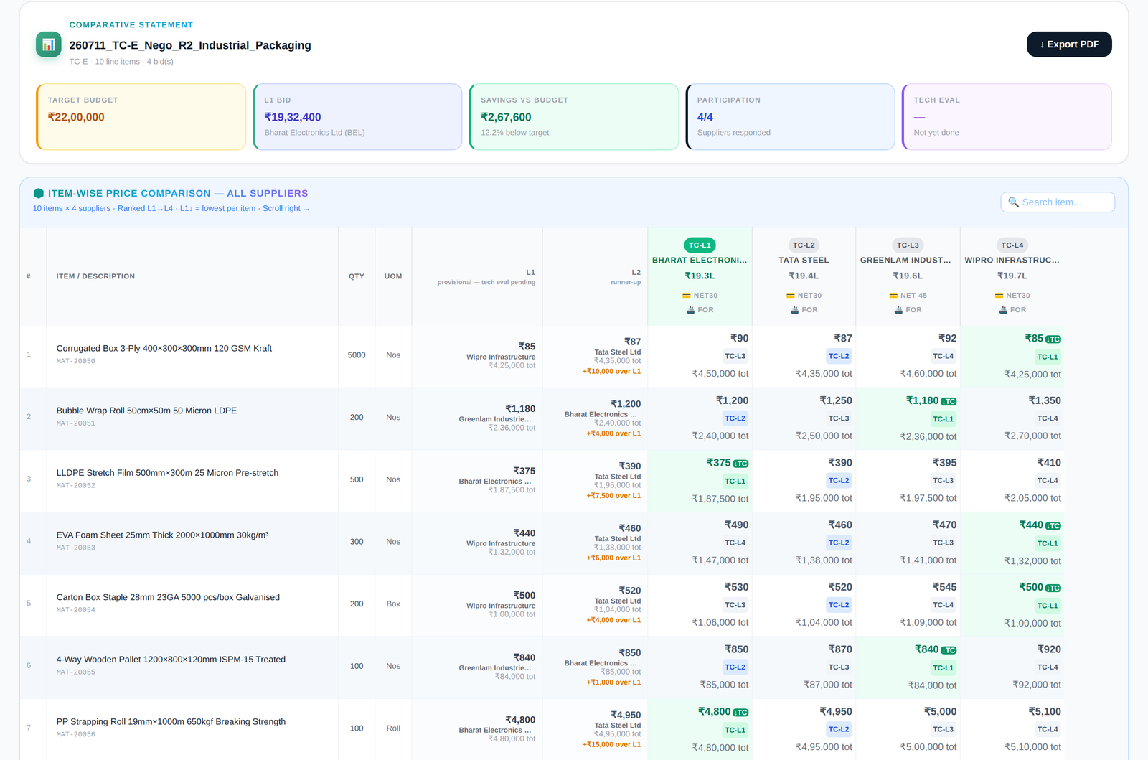
Task: Select the PP Strapping Roll 19mm item
Action: tap(171, 722)
